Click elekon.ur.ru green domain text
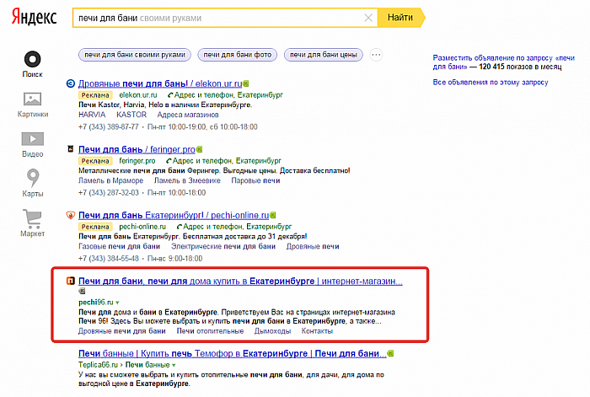590x397 pixels. pyautogui.click(x=138, y=95)
